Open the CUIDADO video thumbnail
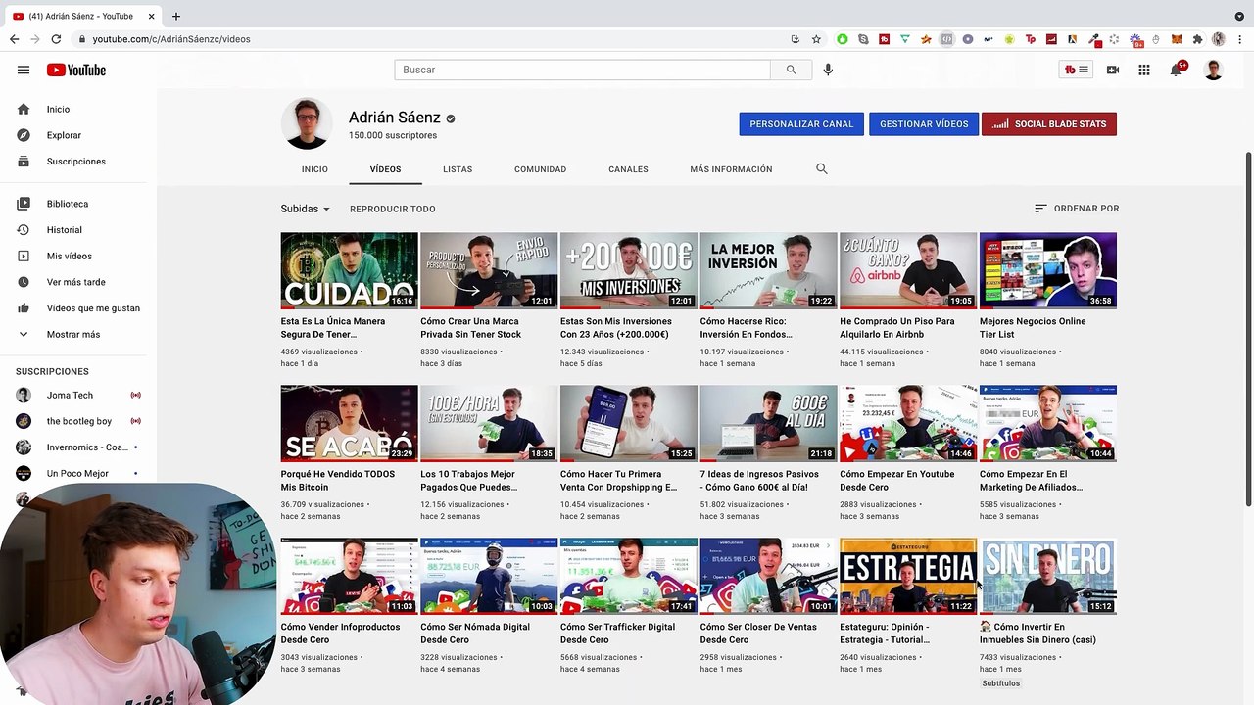 coord(349,270)
